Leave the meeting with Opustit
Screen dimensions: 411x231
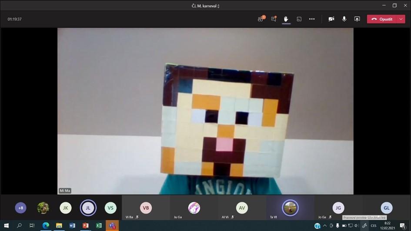click(x=382, y=19)
